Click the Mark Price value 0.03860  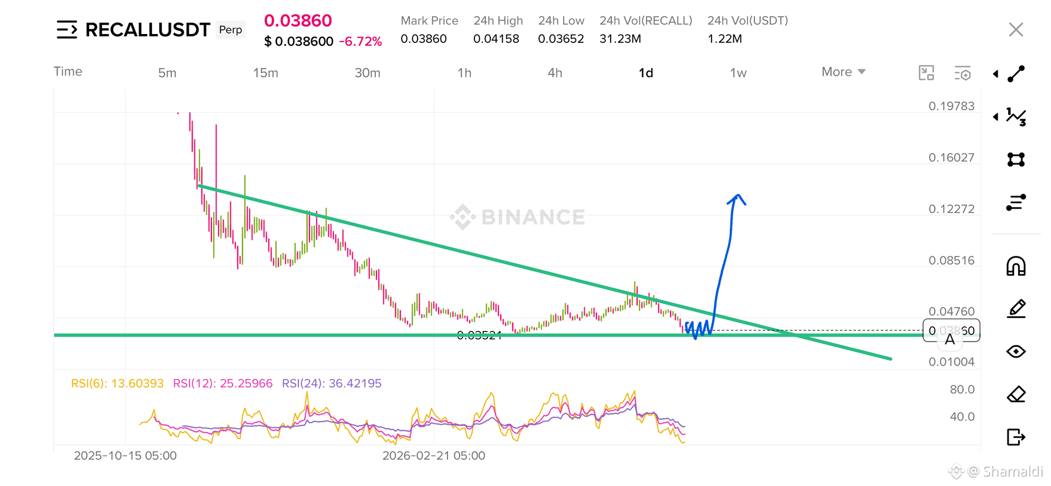tap(423, 39)
